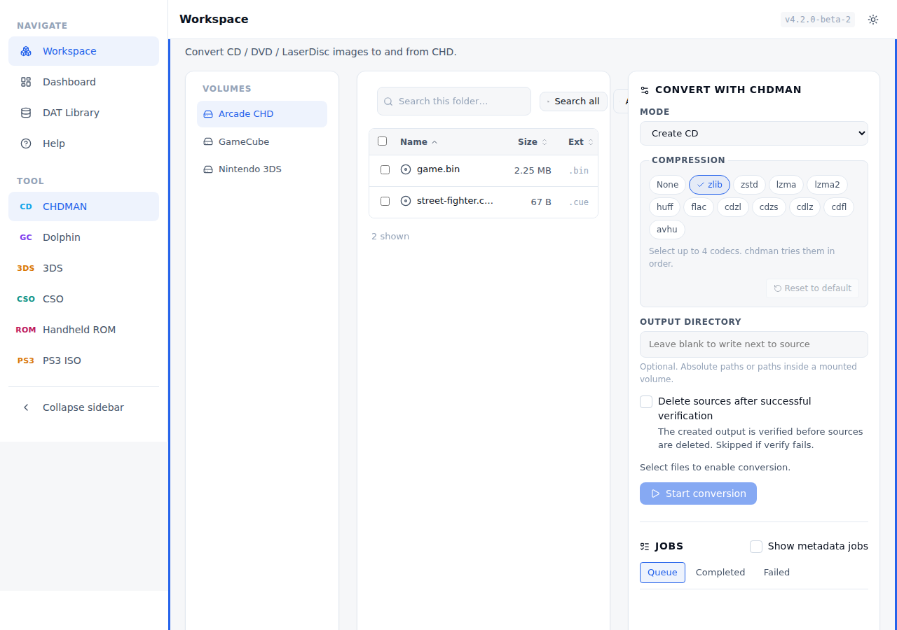
Task: Enable the lzma2 compression codec
Action: 827,185
